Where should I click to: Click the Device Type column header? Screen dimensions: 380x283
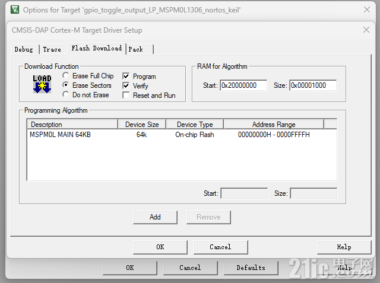coord(195,125)
